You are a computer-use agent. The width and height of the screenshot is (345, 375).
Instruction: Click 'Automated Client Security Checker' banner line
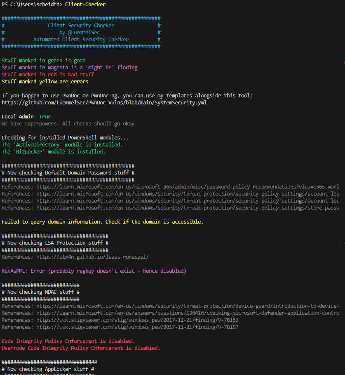[x=81, y=40]
